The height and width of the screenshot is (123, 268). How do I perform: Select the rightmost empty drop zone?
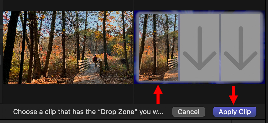pyautogui.click(x=241, y=47)
